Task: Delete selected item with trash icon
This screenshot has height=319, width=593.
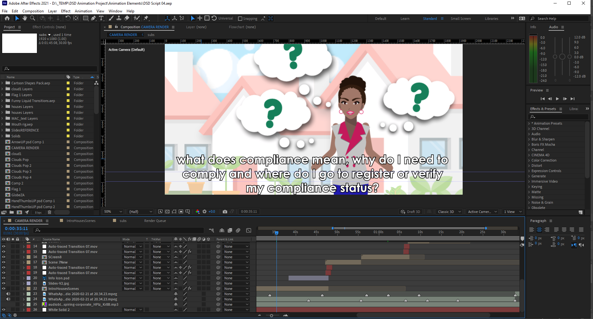Action: click(49, 212)
